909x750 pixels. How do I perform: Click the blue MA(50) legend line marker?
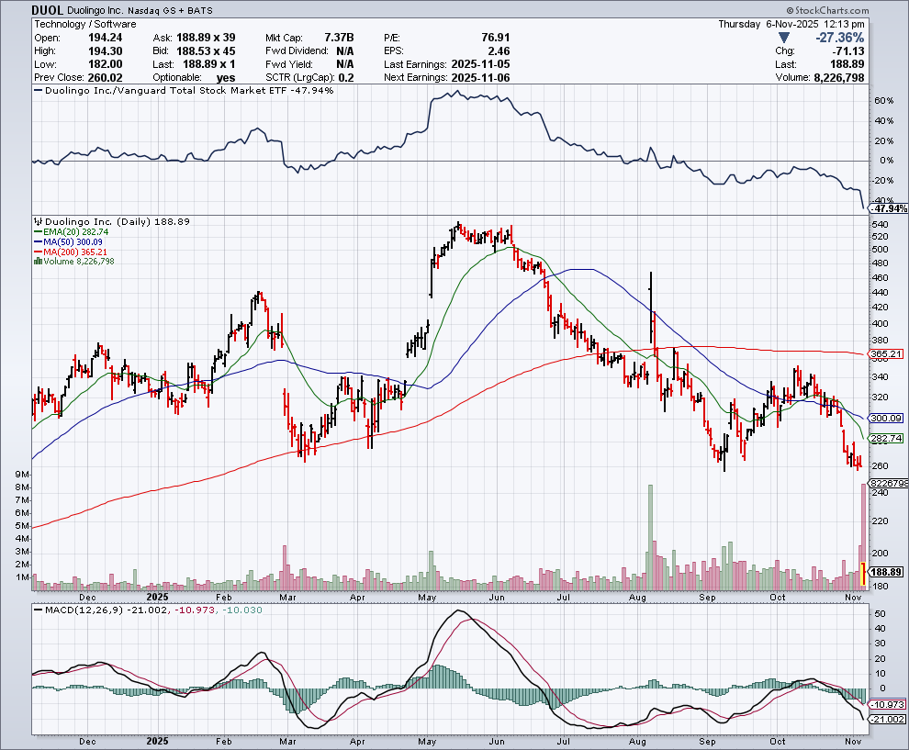[x=37, y=242]
